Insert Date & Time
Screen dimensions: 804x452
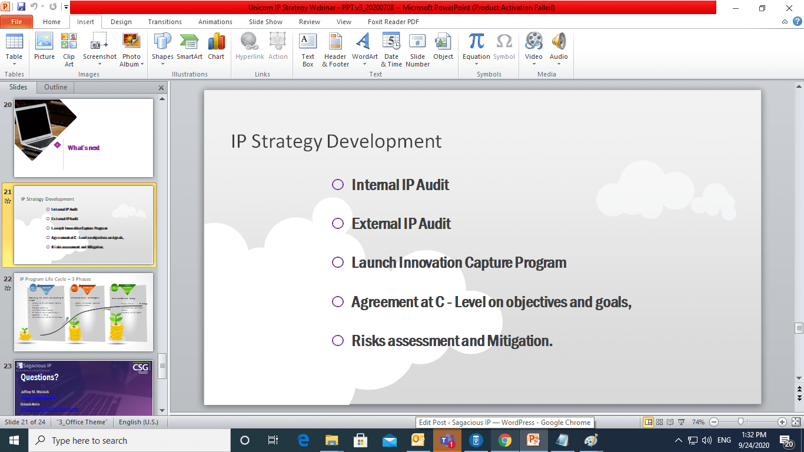click(x=391, y=50)
